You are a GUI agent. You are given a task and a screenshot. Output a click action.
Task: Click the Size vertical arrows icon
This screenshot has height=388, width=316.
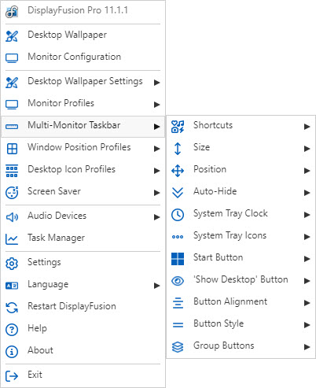(x=178, y=149)
